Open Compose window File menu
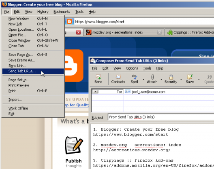 95,68
